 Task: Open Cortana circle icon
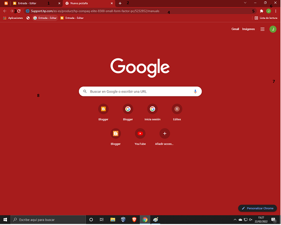coord(91,220)
